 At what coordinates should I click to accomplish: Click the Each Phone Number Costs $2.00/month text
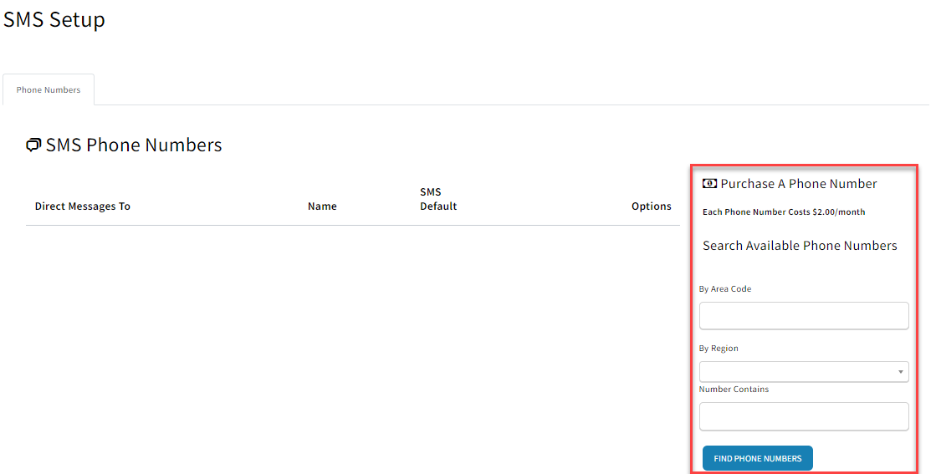click(784, 212)
